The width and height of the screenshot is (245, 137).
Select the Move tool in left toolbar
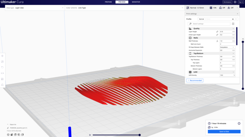[x=2, y=56]
